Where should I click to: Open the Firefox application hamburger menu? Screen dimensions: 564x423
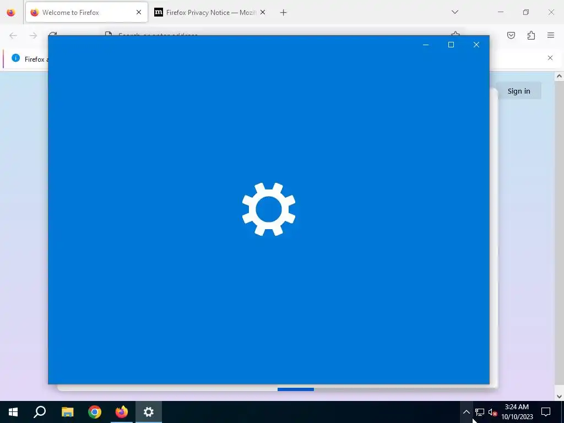point(551,35)
